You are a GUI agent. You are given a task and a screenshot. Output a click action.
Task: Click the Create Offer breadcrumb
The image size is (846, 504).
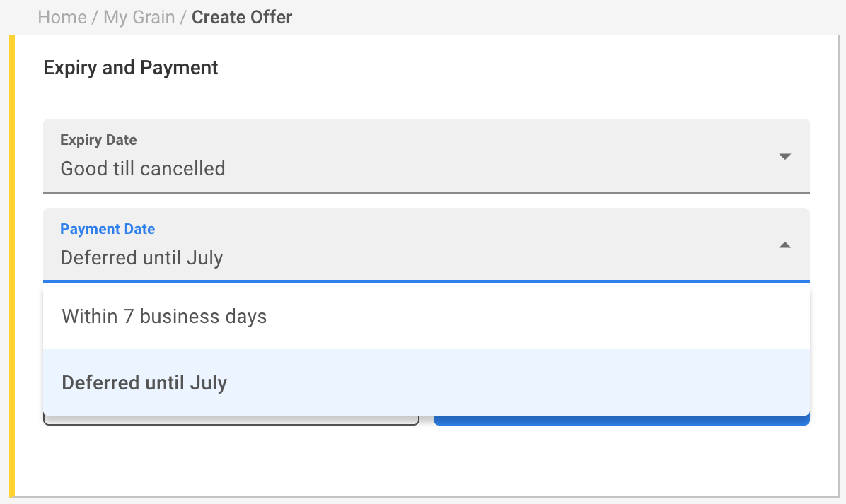click(242, 18)
